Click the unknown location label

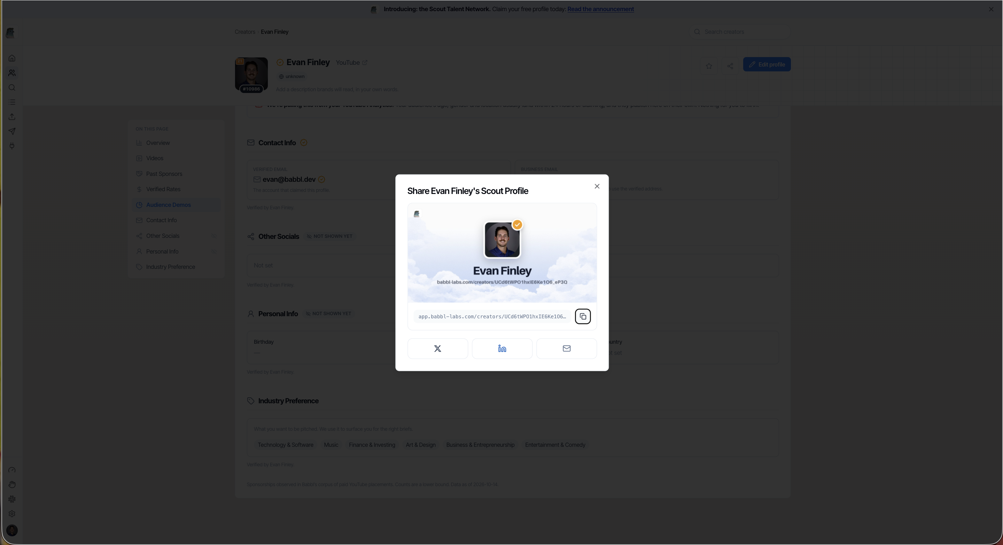(x=291, y=76)
